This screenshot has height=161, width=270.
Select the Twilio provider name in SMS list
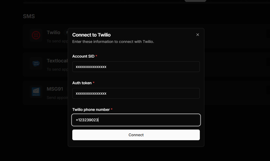point(54,33)
